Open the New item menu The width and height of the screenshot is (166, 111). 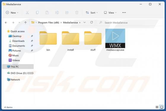click(x=12, y=13)
